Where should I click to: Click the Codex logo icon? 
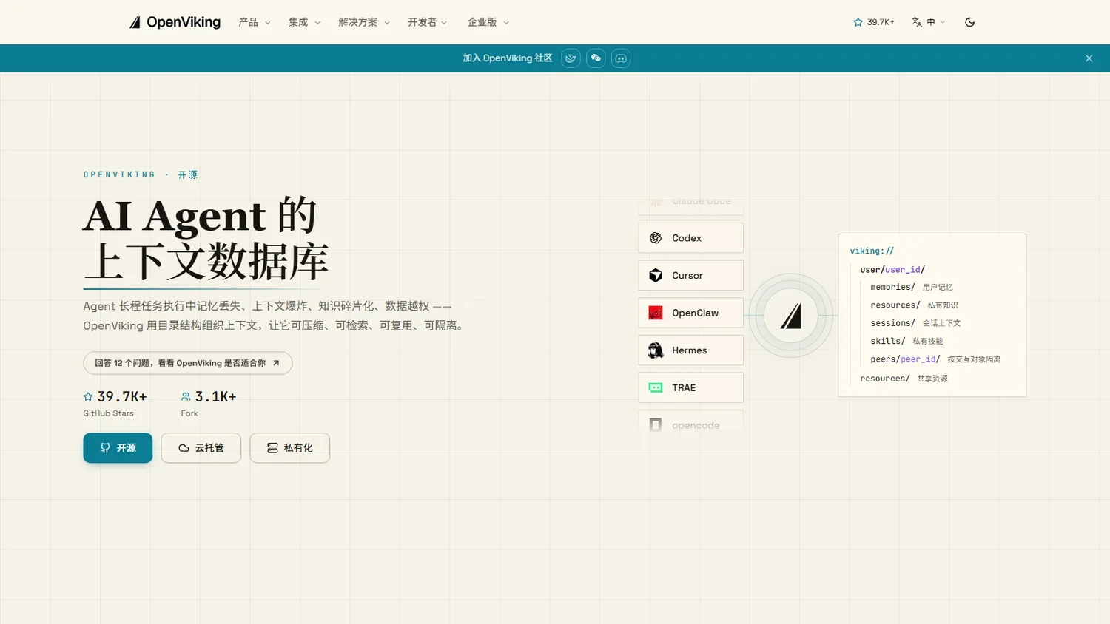click(656, 238)
